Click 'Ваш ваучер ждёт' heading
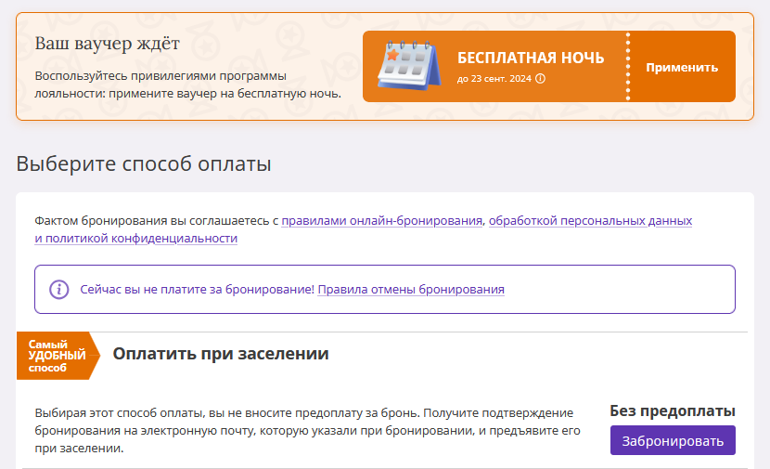The height and width of the screenshot is (469, 770). [107, 44]
